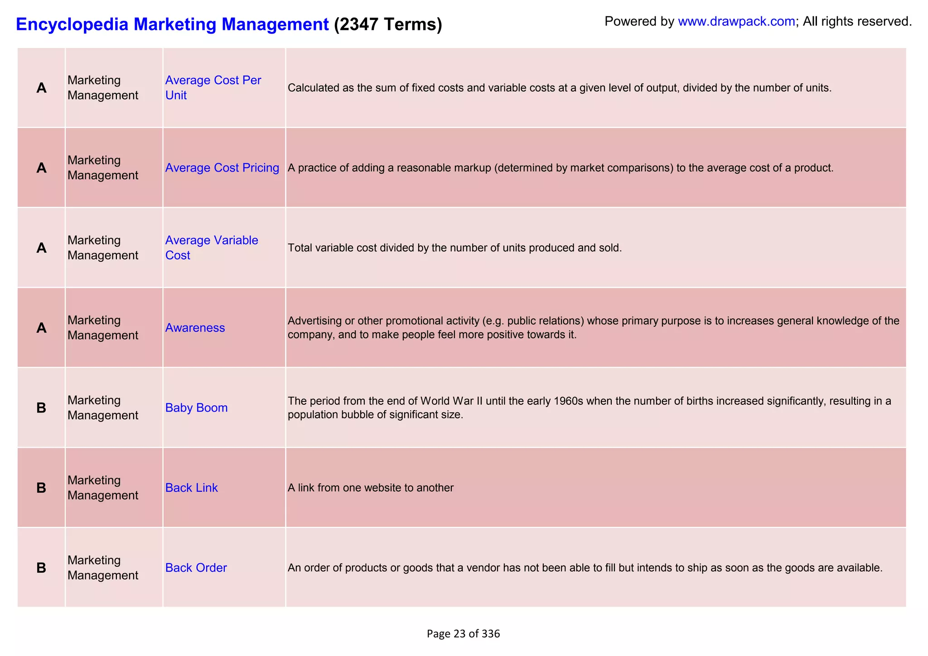928x656 pixels.
Task: Open the Baby Boom term link
Action: pos(196,407)
